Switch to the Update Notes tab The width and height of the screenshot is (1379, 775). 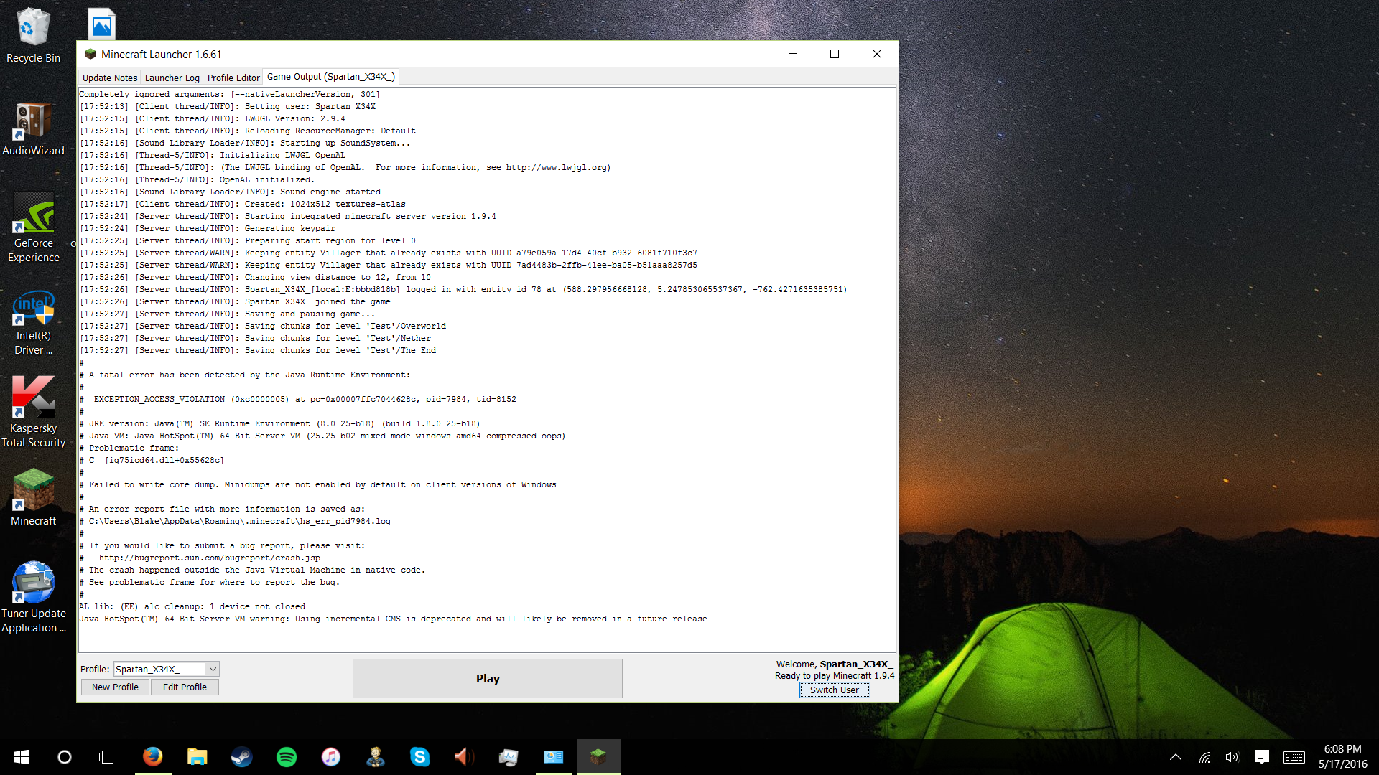(109, 77)
